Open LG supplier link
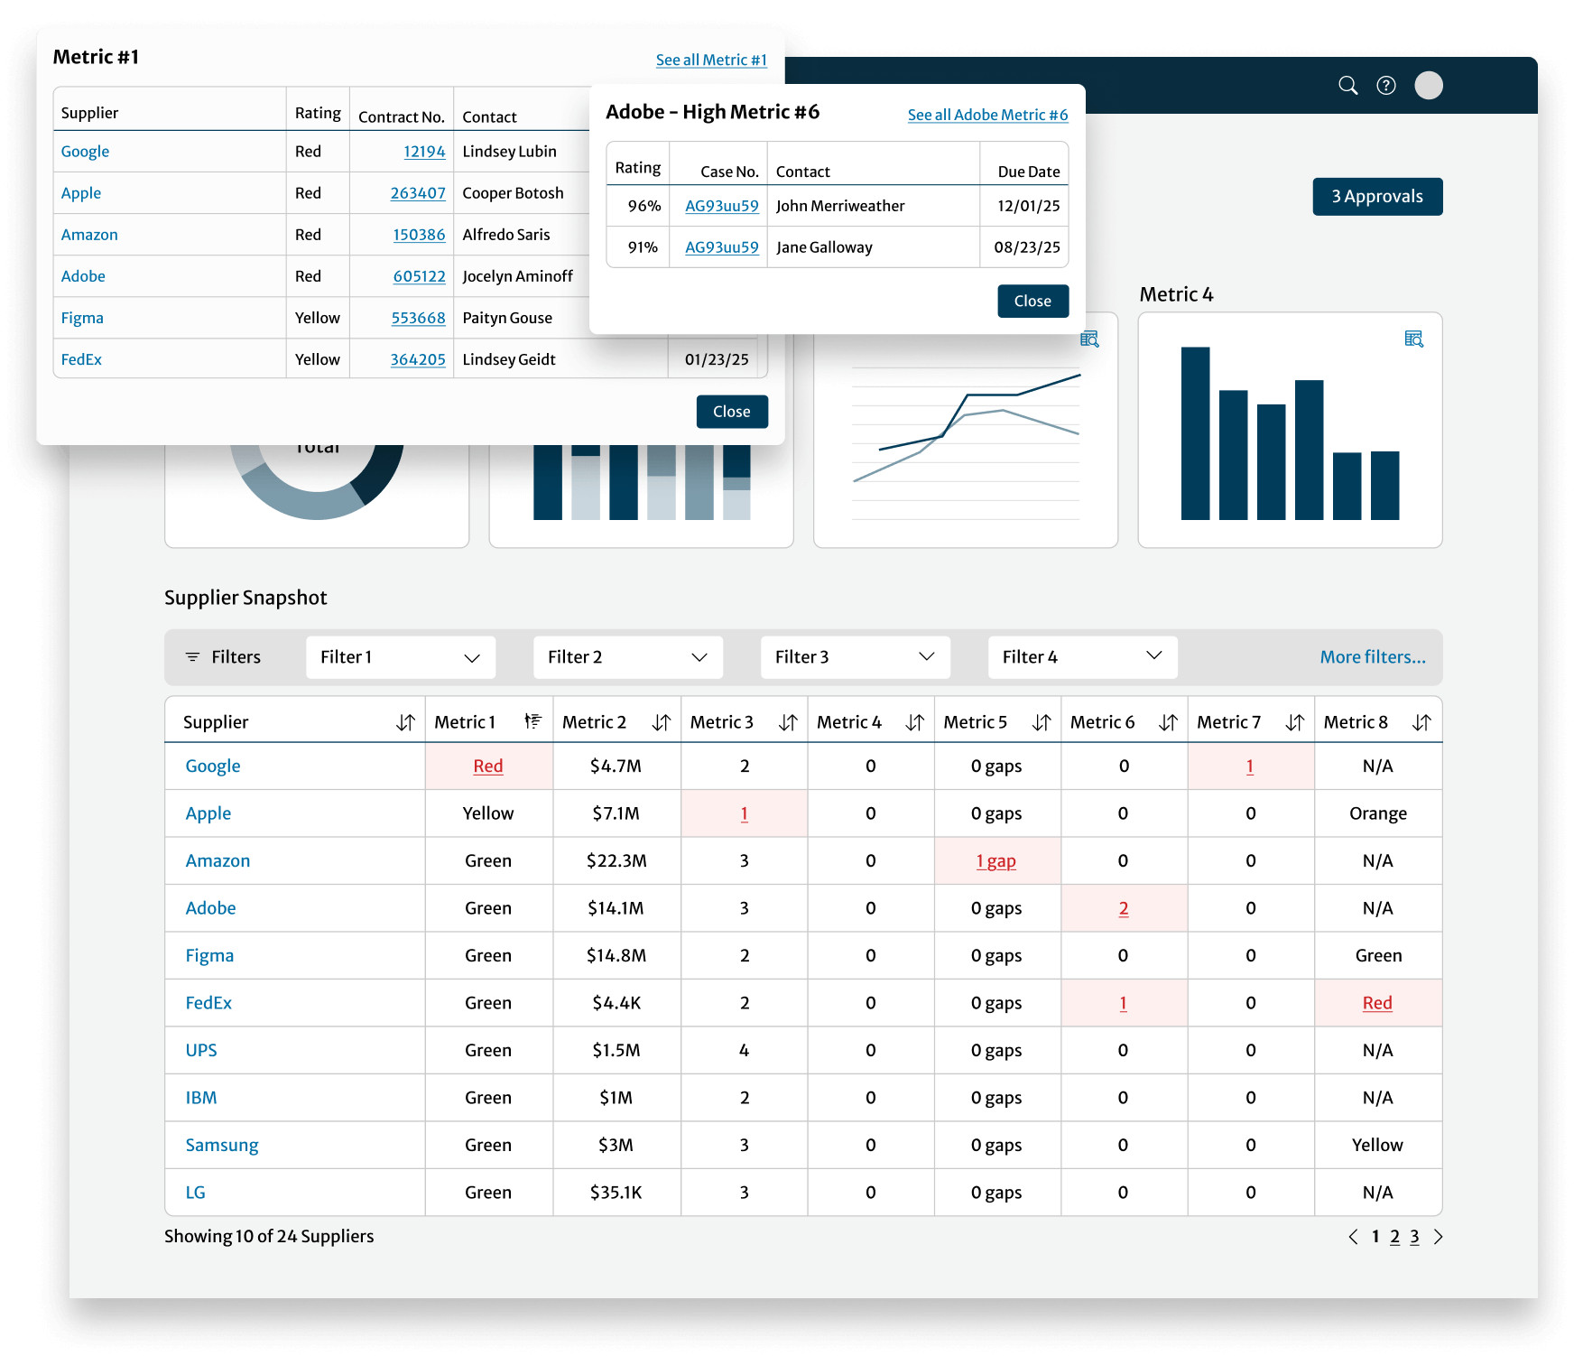The image size is (1574, 1356). pyautogui.click(x=195, y=1193)
